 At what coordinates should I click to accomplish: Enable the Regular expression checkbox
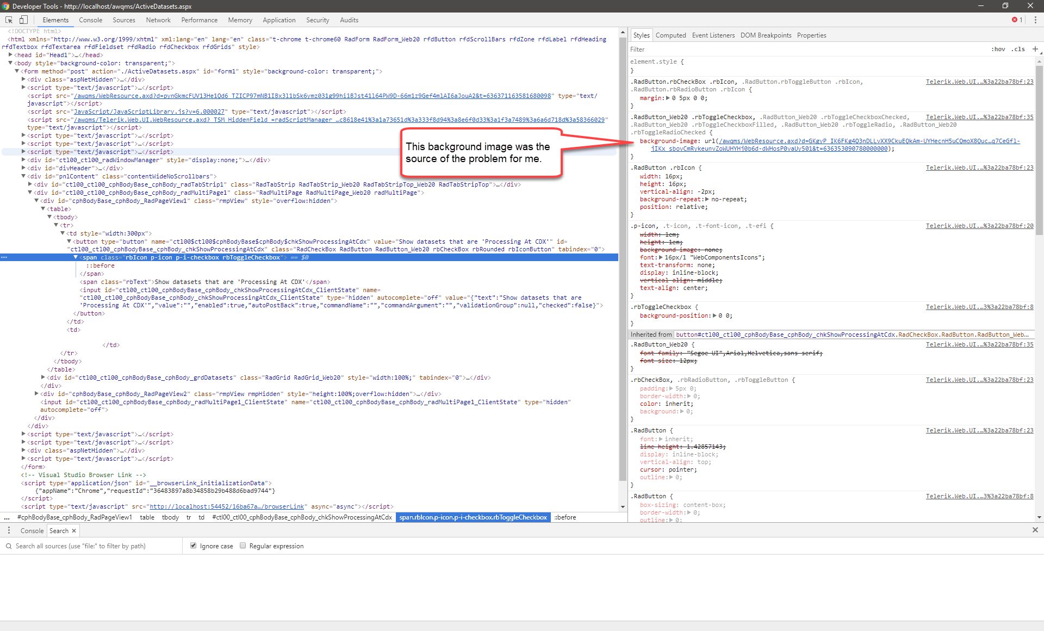point(243,546)
